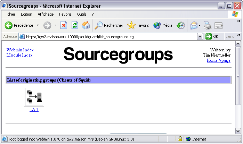Click the LAN text link
The image size is (243, 144).
[34, 110]
